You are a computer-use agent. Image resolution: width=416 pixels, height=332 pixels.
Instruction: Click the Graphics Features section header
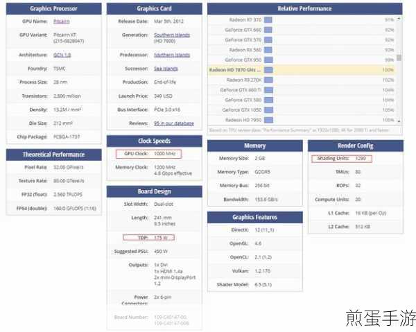[x=254, y=217]
